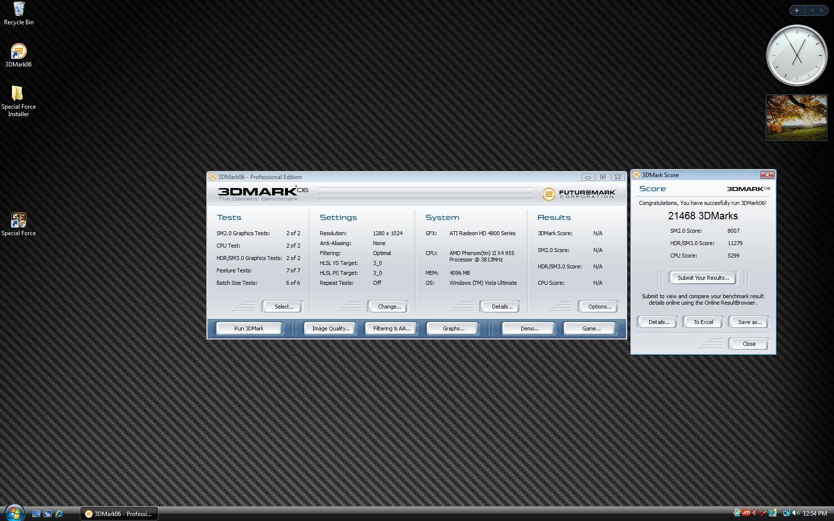Viewport: 834px width, 521px height.
Task: Click the Score heading in Score window
Action: [652, 189]
